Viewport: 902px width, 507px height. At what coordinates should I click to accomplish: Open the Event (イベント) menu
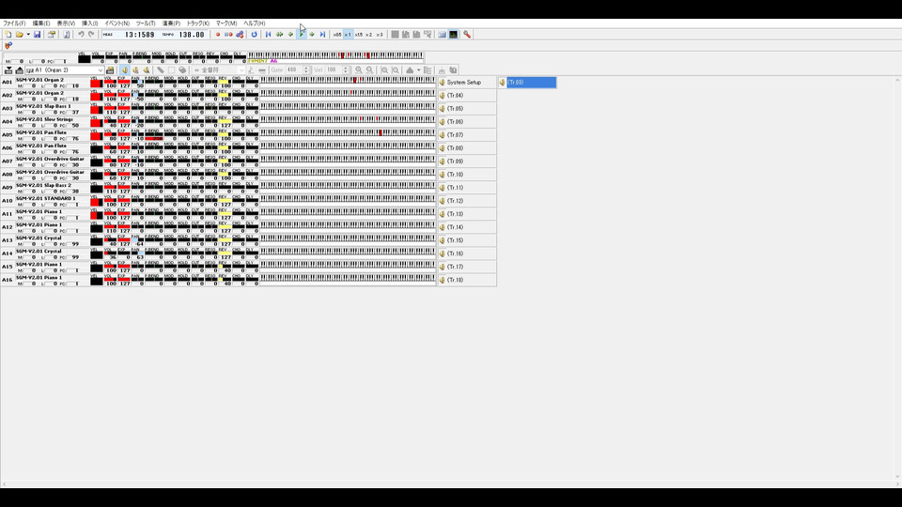(x=117, y=23)
